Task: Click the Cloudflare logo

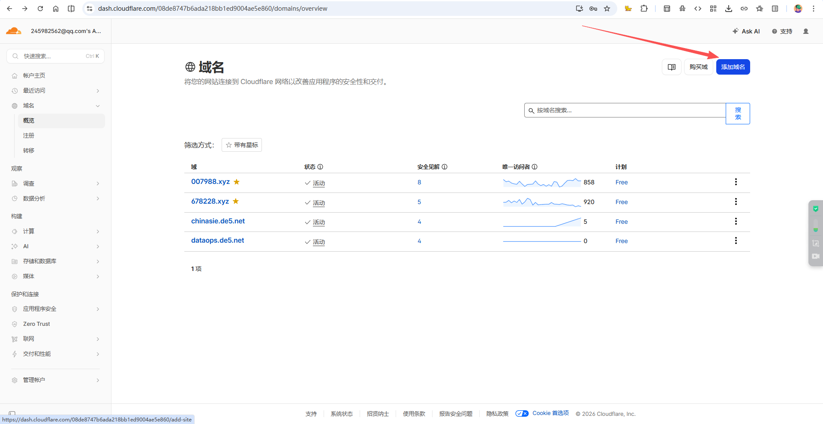Action: pyautogui.click(x=14, y=31)
